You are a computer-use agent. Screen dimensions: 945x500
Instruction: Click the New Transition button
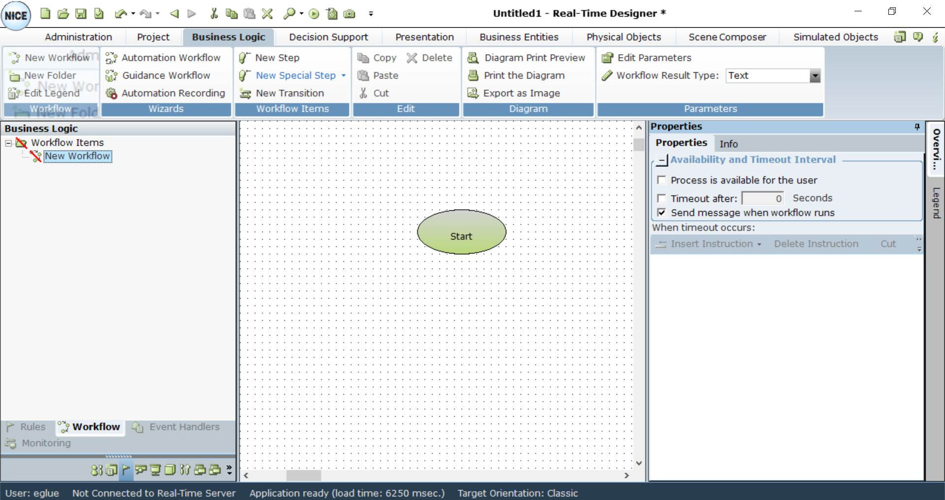[x=289, y=93]
